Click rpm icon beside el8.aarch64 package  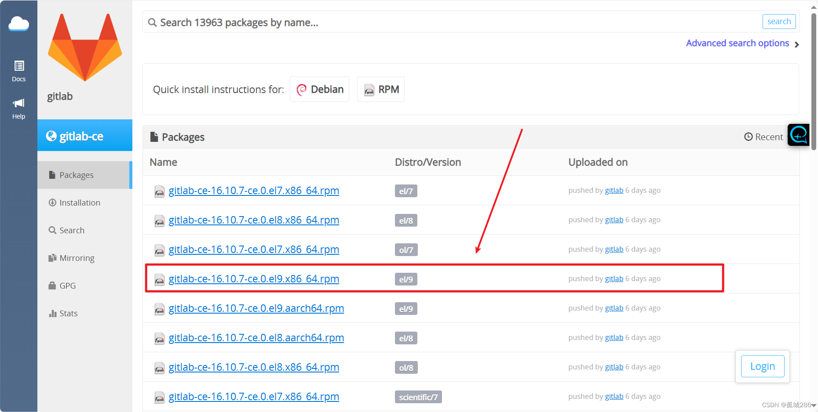click(159, 339)
